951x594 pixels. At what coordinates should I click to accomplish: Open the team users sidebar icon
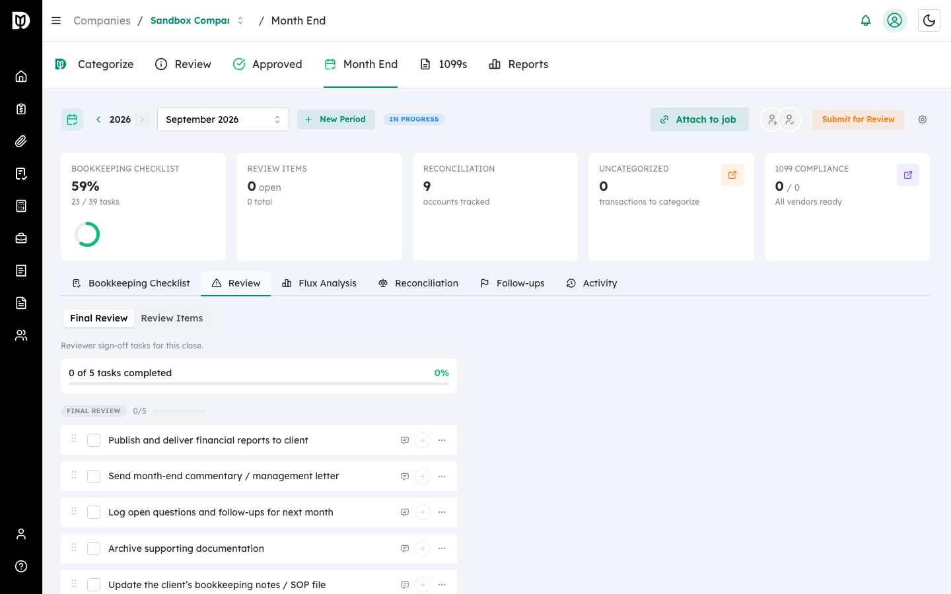(x=21, y=335)
